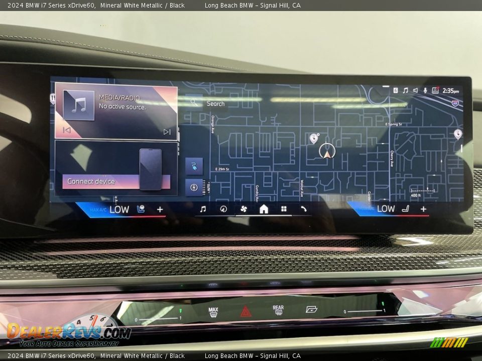Tap the volume speaker status icon
This screenshot has height=361, width=482.
coord(415,90)
